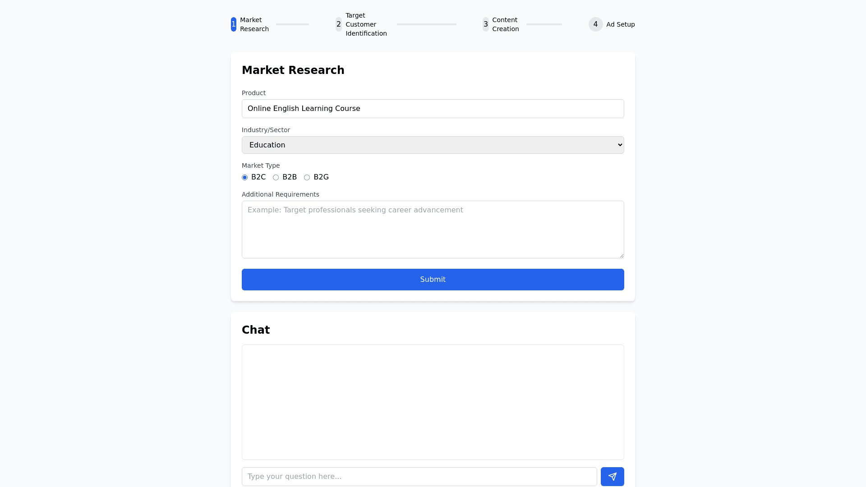866x487 pixels.
Task: Choose the B2G market type
Action: coord(307,178)
